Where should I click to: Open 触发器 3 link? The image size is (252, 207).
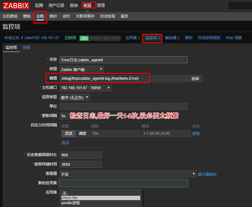pyautogui.click(x=172, y=38)
